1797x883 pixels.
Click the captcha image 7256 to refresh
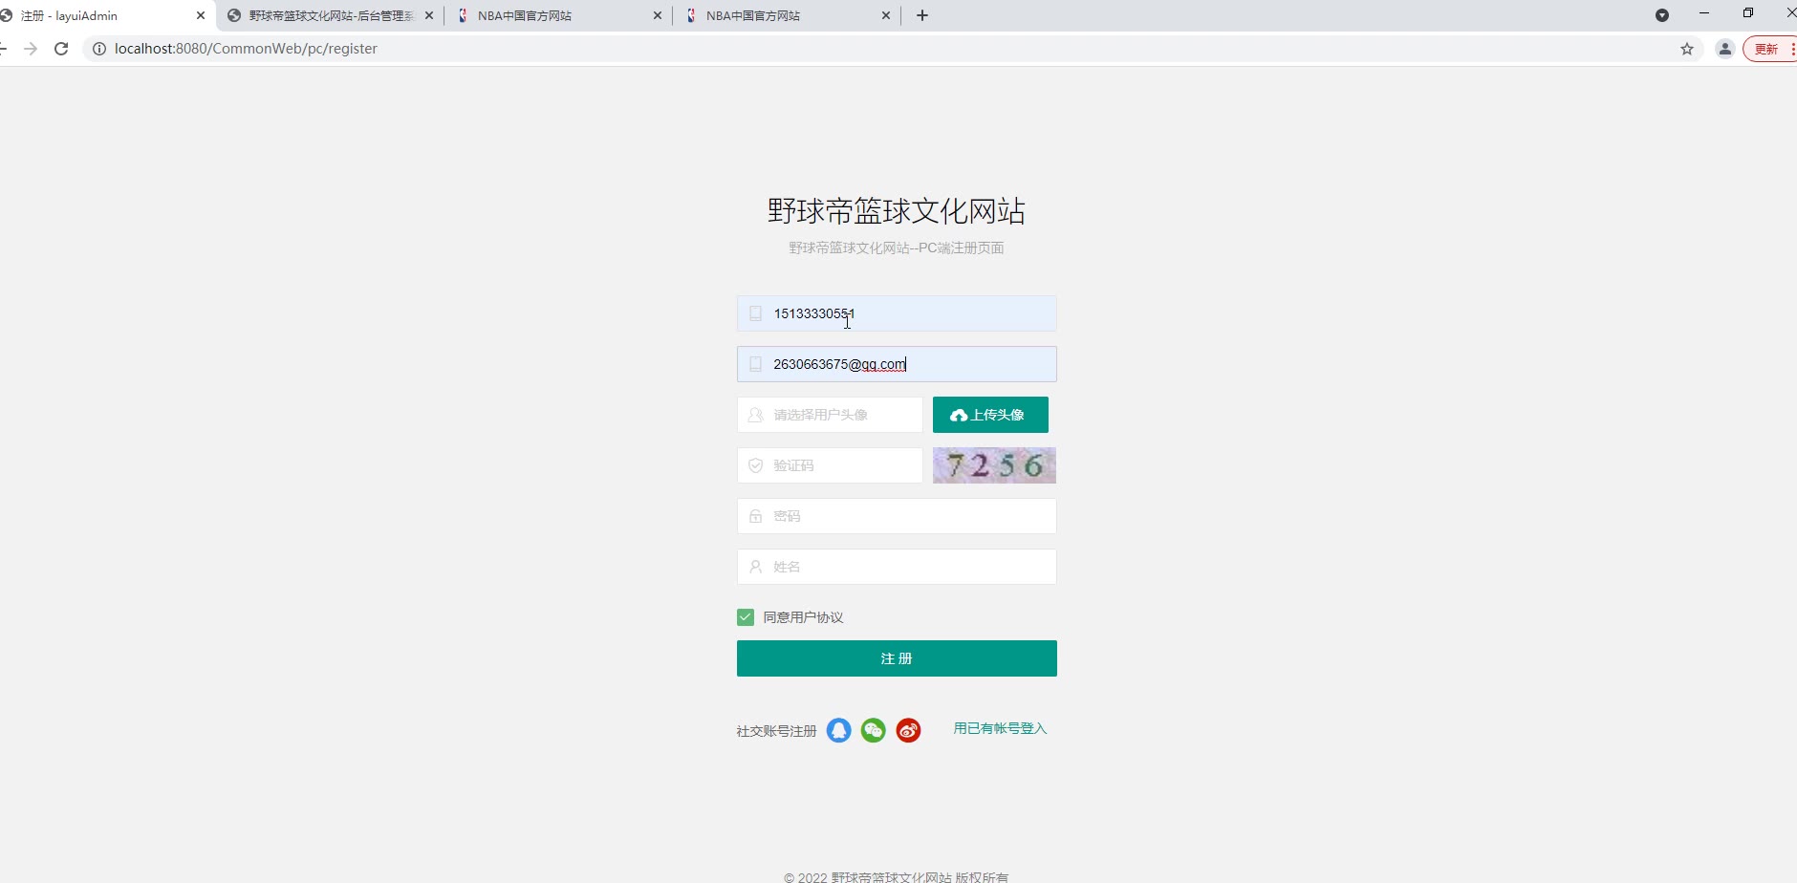994,465
